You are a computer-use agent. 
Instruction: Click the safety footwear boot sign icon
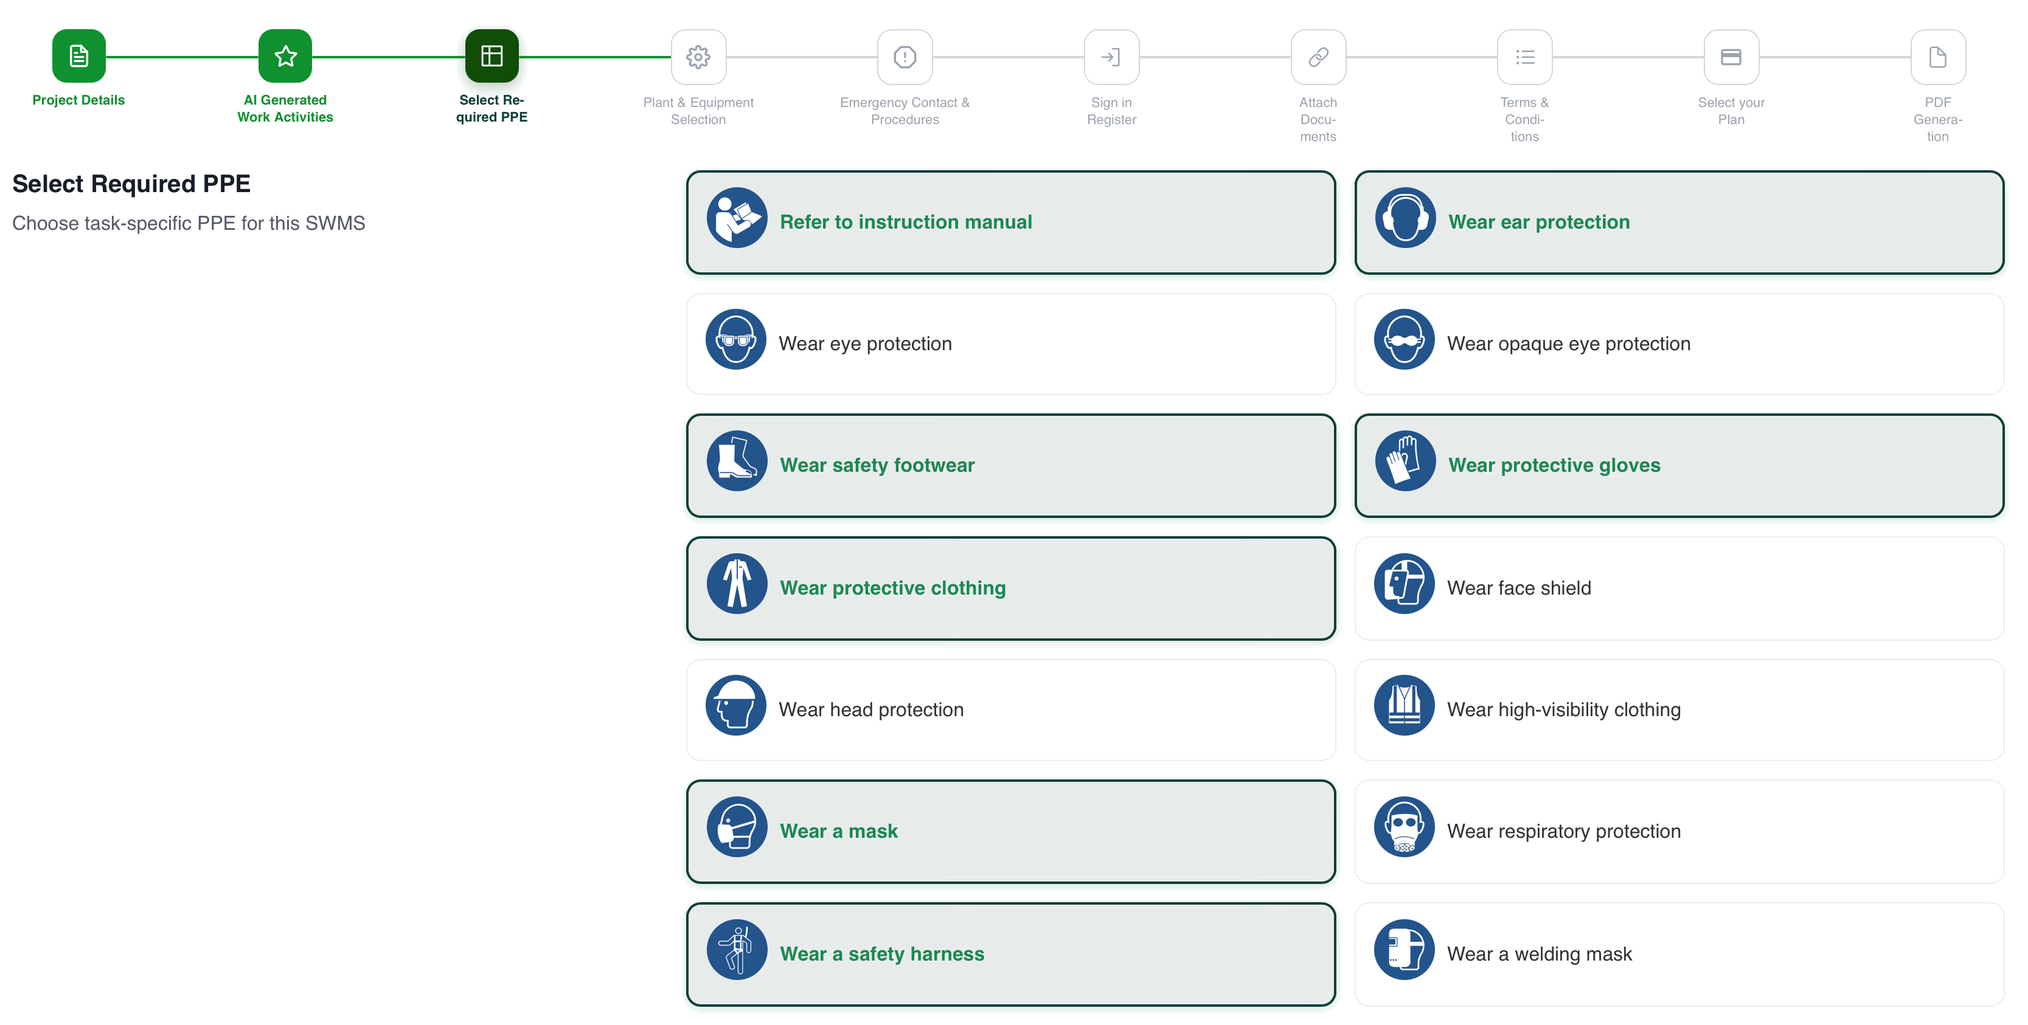[x=737, y=461]
